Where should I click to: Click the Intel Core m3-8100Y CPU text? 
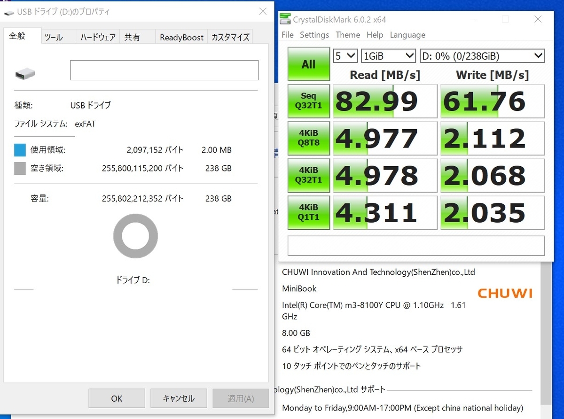[374, 310]
